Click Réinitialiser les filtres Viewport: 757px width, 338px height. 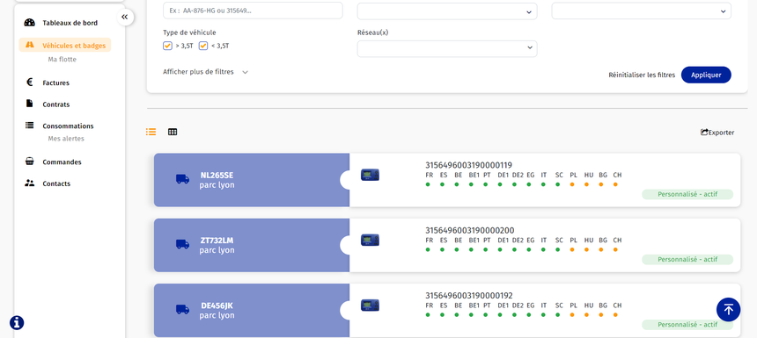642,76
